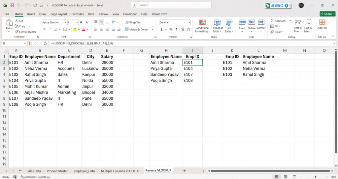Click the Undo arrow icon
This screenshot has height=179, width=338.
click(18, 5)
